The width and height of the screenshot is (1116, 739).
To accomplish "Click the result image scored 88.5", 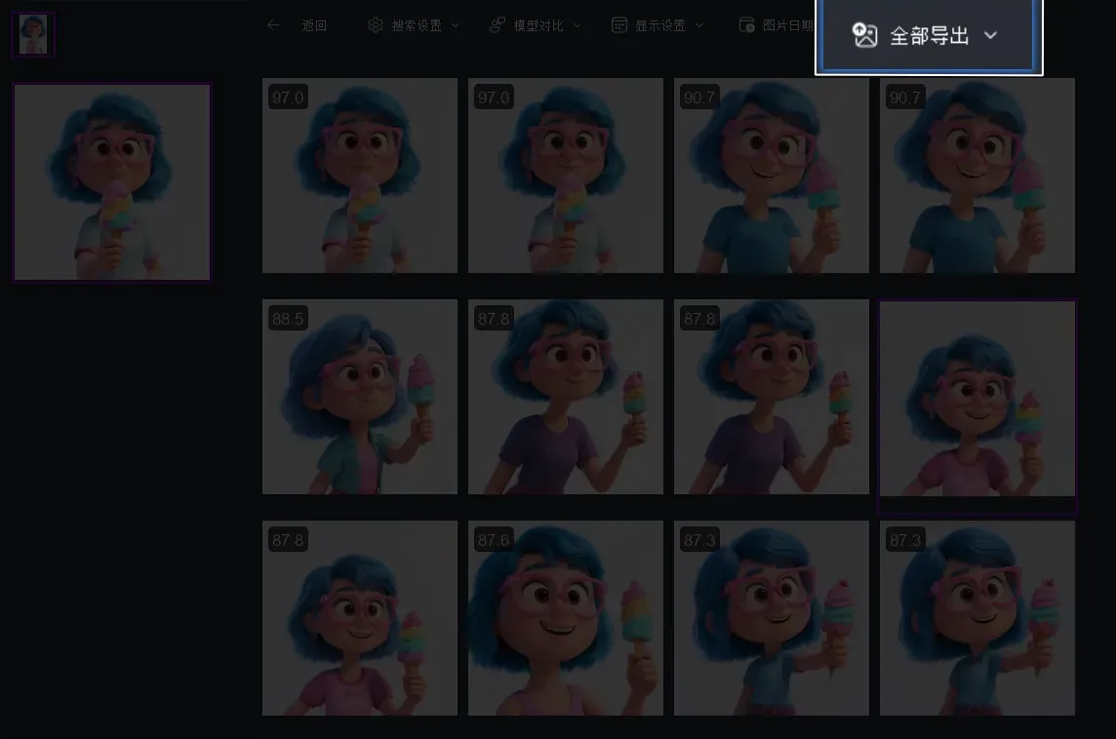I will pyautogui.click(x=359, y=396).
